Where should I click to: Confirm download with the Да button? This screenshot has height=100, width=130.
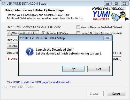pos(73,69)
